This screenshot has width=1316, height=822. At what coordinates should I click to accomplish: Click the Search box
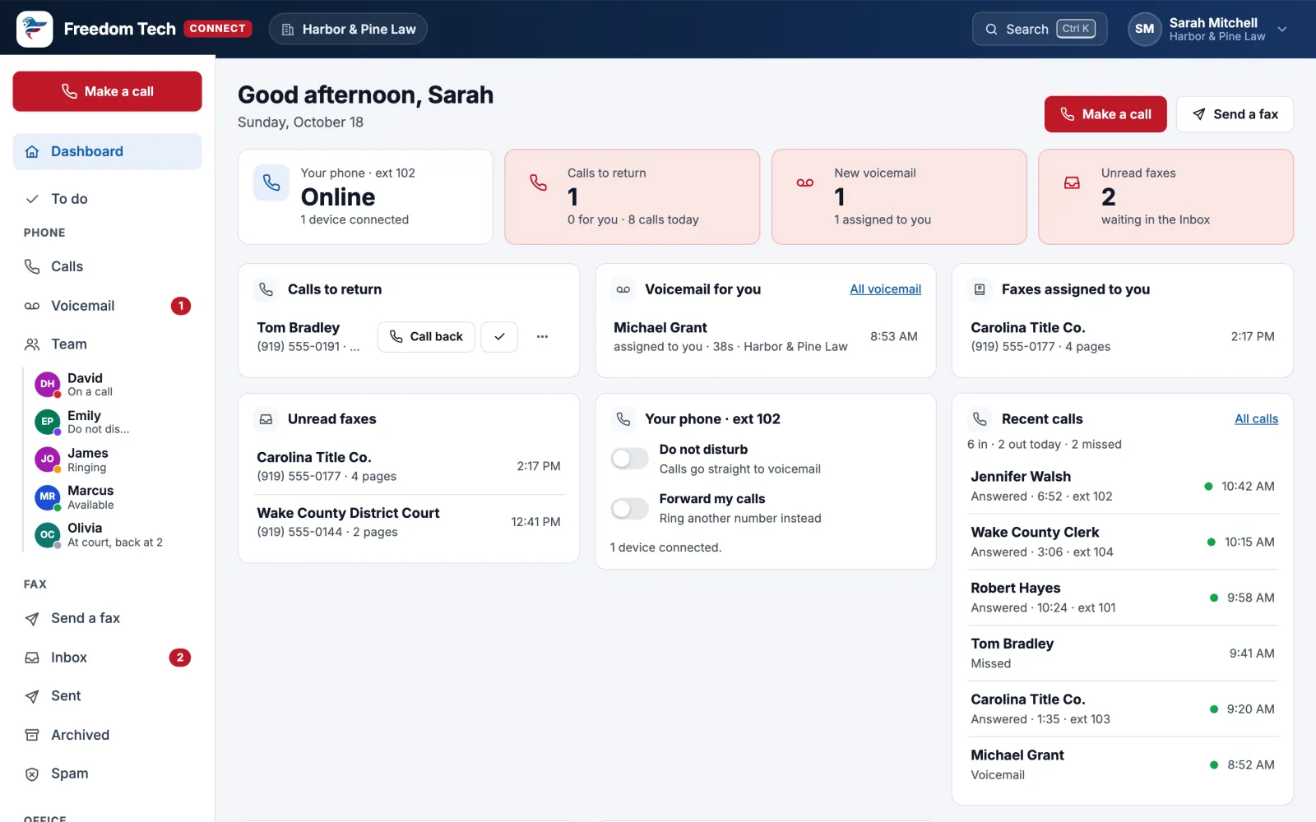[x=1040, y=29]
